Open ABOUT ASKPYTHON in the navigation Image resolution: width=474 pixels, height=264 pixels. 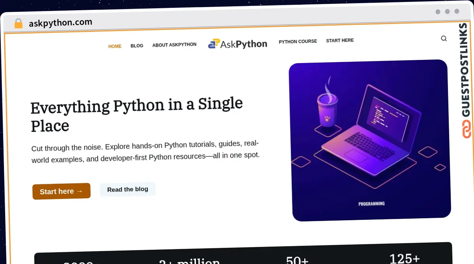point(174,45)
